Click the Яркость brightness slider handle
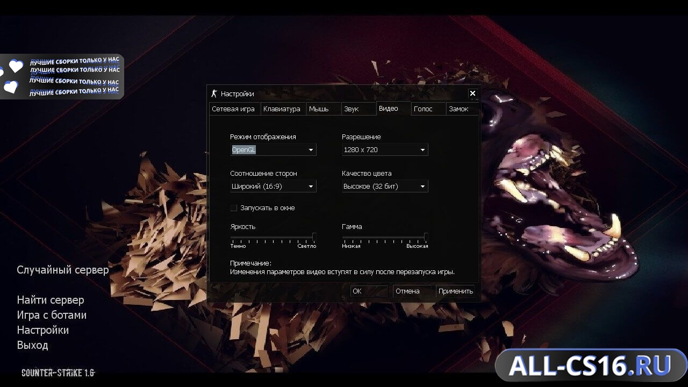The height and width of the screenshot is (387, 688). pyautogui.click(x=314, y=236)
